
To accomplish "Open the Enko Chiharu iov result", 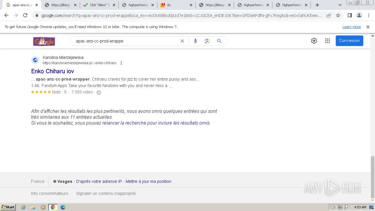I will (x=52, y=71).
